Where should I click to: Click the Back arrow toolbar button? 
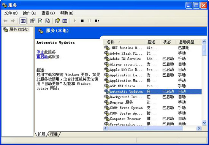point(5,21)
